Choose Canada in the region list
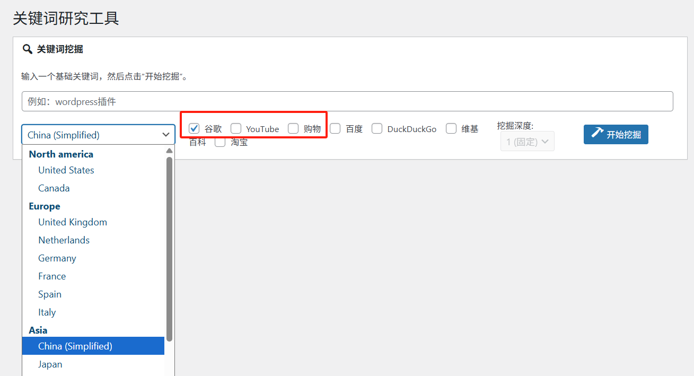 click(x=54, y=188)
